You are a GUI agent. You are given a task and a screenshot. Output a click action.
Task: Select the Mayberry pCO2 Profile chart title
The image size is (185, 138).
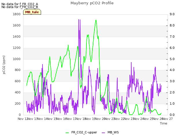92,3
